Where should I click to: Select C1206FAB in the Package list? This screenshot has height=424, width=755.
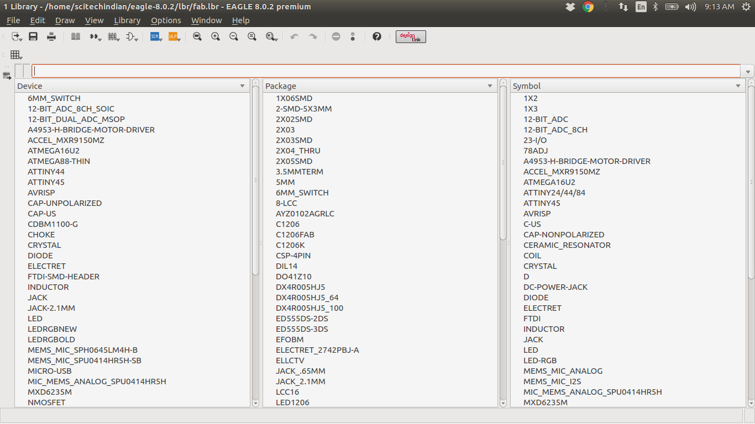295,235
